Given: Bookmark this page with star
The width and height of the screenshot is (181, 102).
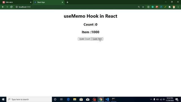Looking at the screenshot, I should (x=143, y=7).
